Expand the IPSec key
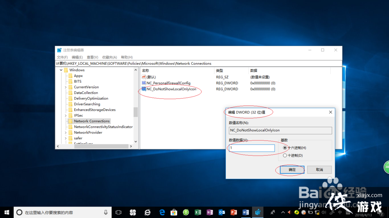The width and height of the screenshot is (389, 218). click(66, 116)
